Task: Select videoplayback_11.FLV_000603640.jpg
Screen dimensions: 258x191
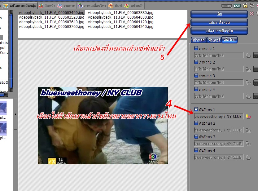Action: point(51,22)
